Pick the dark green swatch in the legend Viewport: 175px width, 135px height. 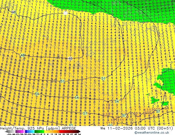(35, 131)
